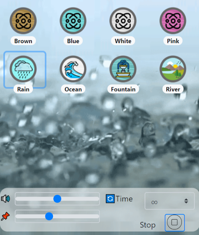The height and width of the screenshot is (235, 199).
Task: Click the red pushpin icon
Action: 5,216
